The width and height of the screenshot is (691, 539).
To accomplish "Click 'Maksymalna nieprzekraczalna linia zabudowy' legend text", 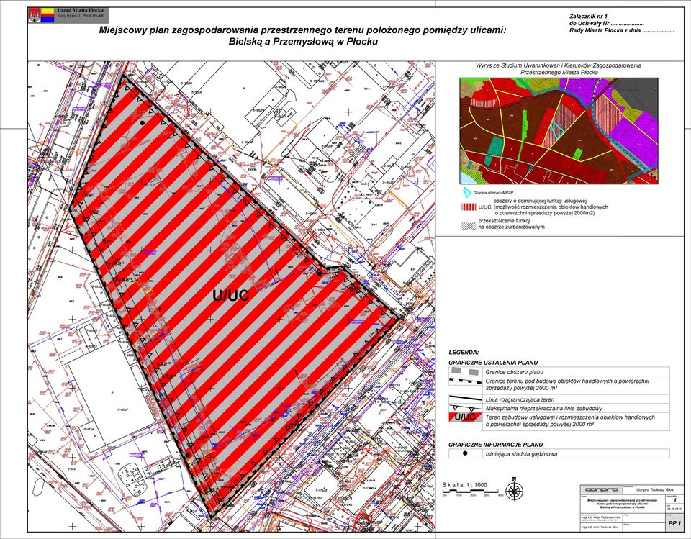I will click(x=544, y=409).
